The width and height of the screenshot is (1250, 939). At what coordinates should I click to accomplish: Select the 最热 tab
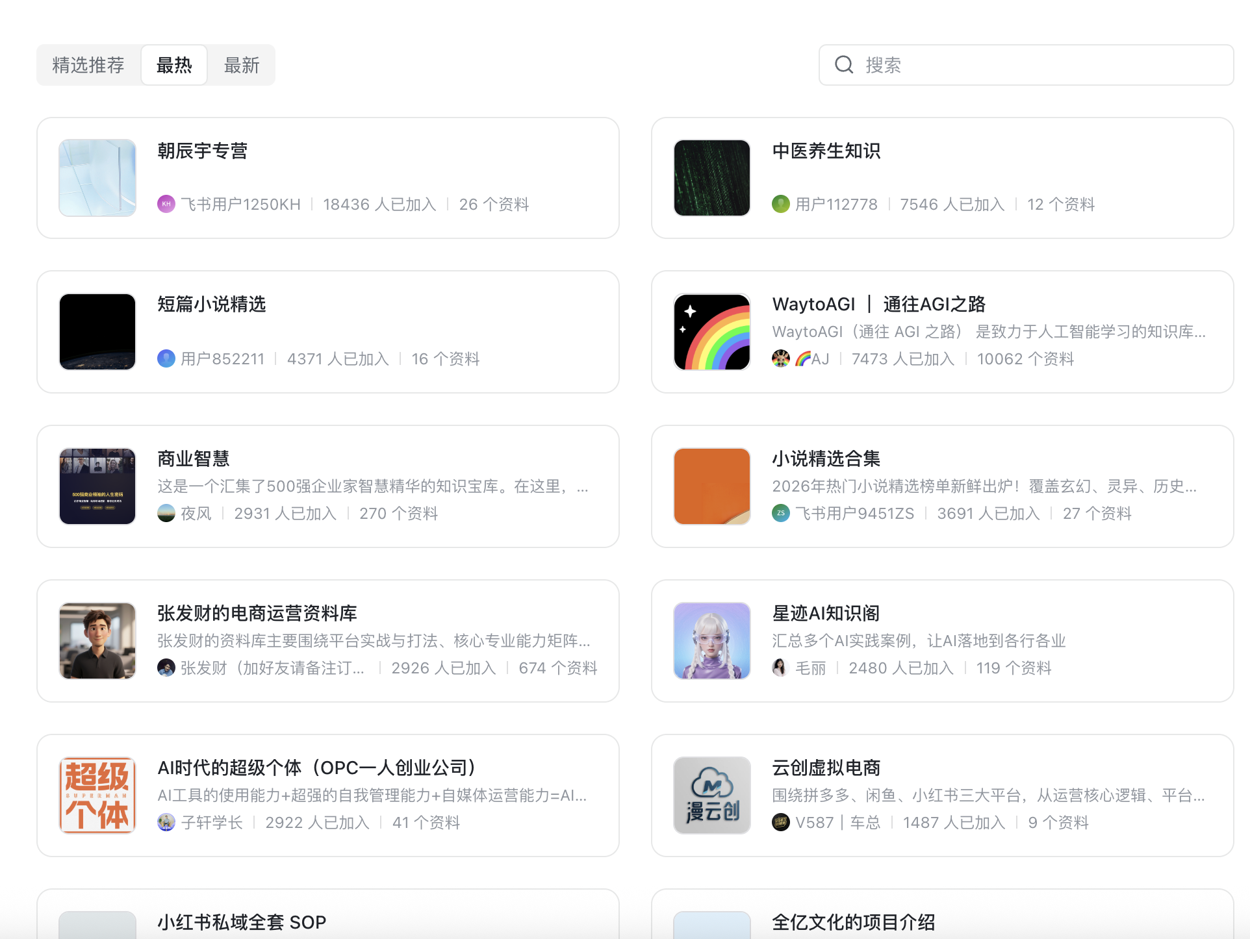coord(174,65)
